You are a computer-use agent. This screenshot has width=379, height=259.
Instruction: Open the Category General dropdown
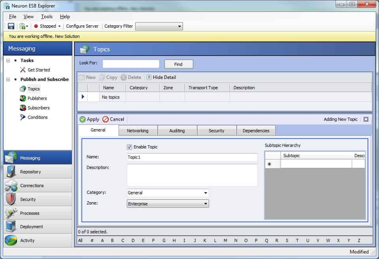206,193
